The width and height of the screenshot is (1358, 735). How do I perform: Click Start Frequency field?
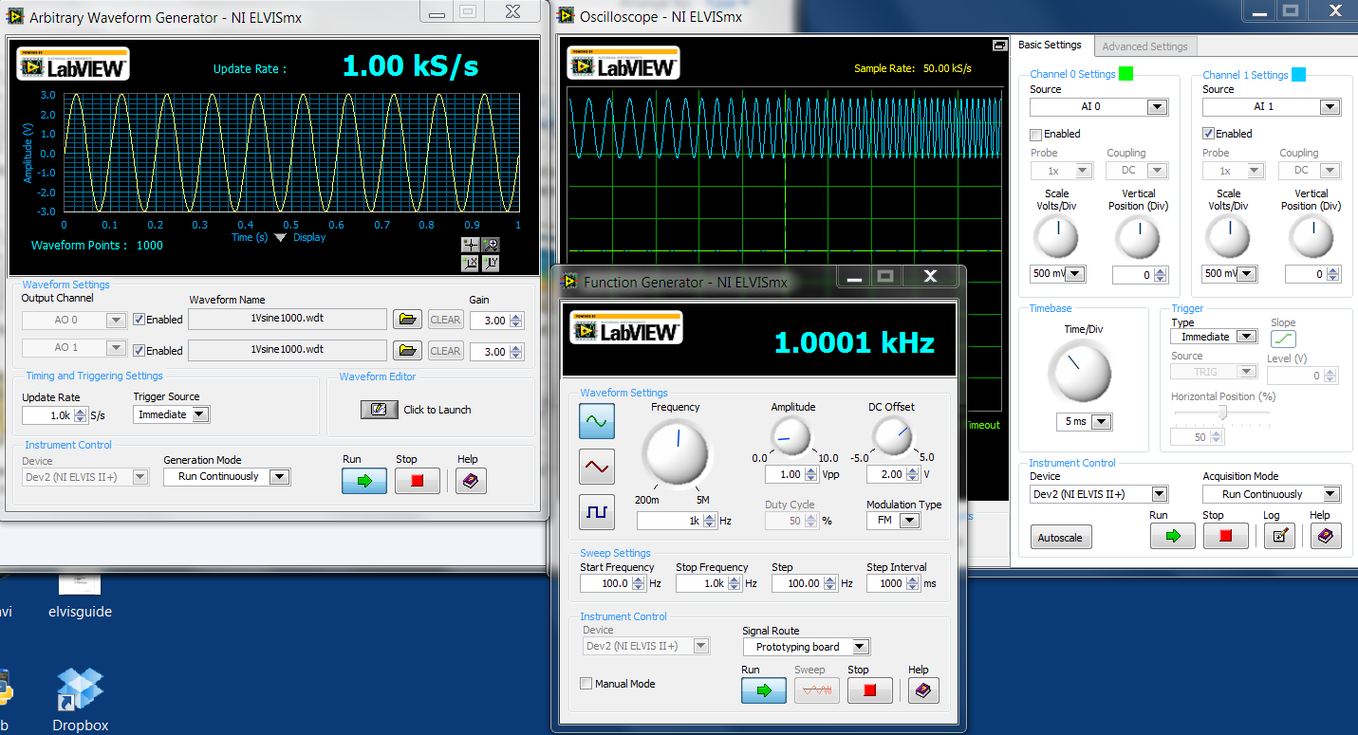(606, 583)
